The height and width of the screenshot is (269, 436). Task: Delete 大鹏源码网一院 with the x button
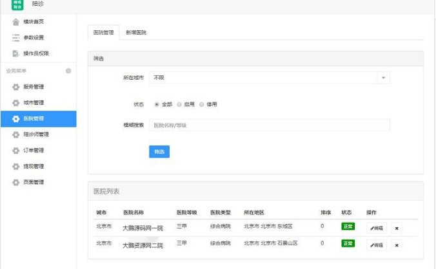click(x=397, y=228)
